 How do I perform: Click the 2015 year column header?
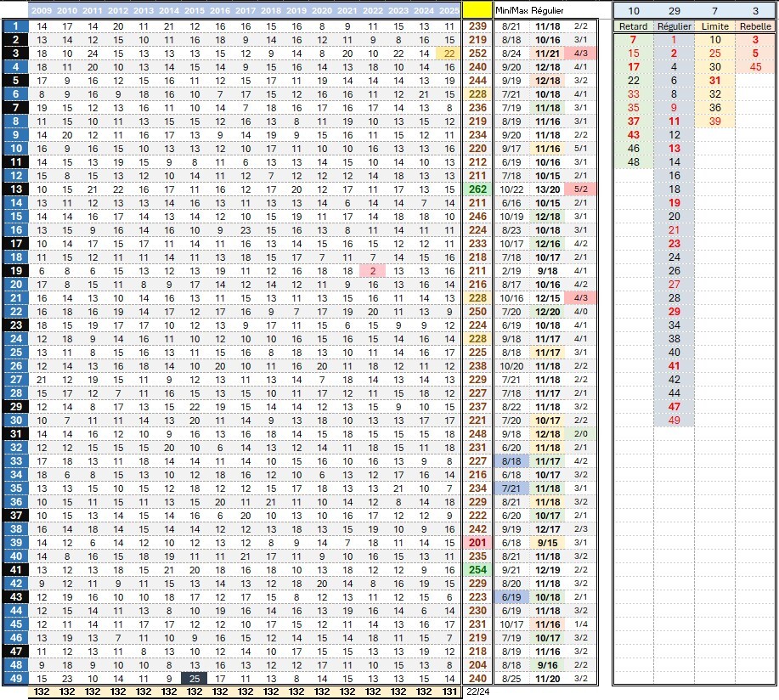(x=194, y=10)
